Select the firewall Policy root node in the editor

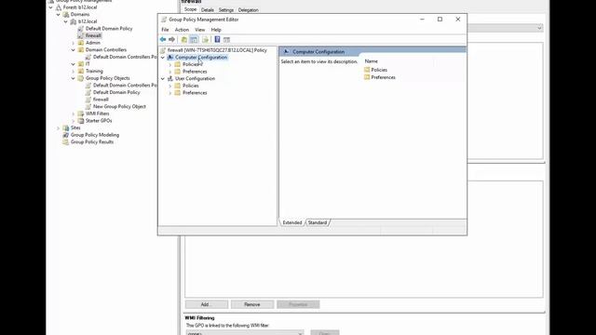coord(217,50)
